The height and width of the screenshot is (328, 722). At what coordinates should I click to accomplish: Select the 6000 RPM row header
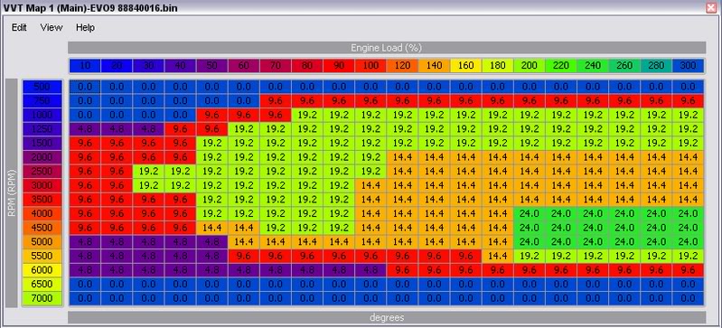42,270
